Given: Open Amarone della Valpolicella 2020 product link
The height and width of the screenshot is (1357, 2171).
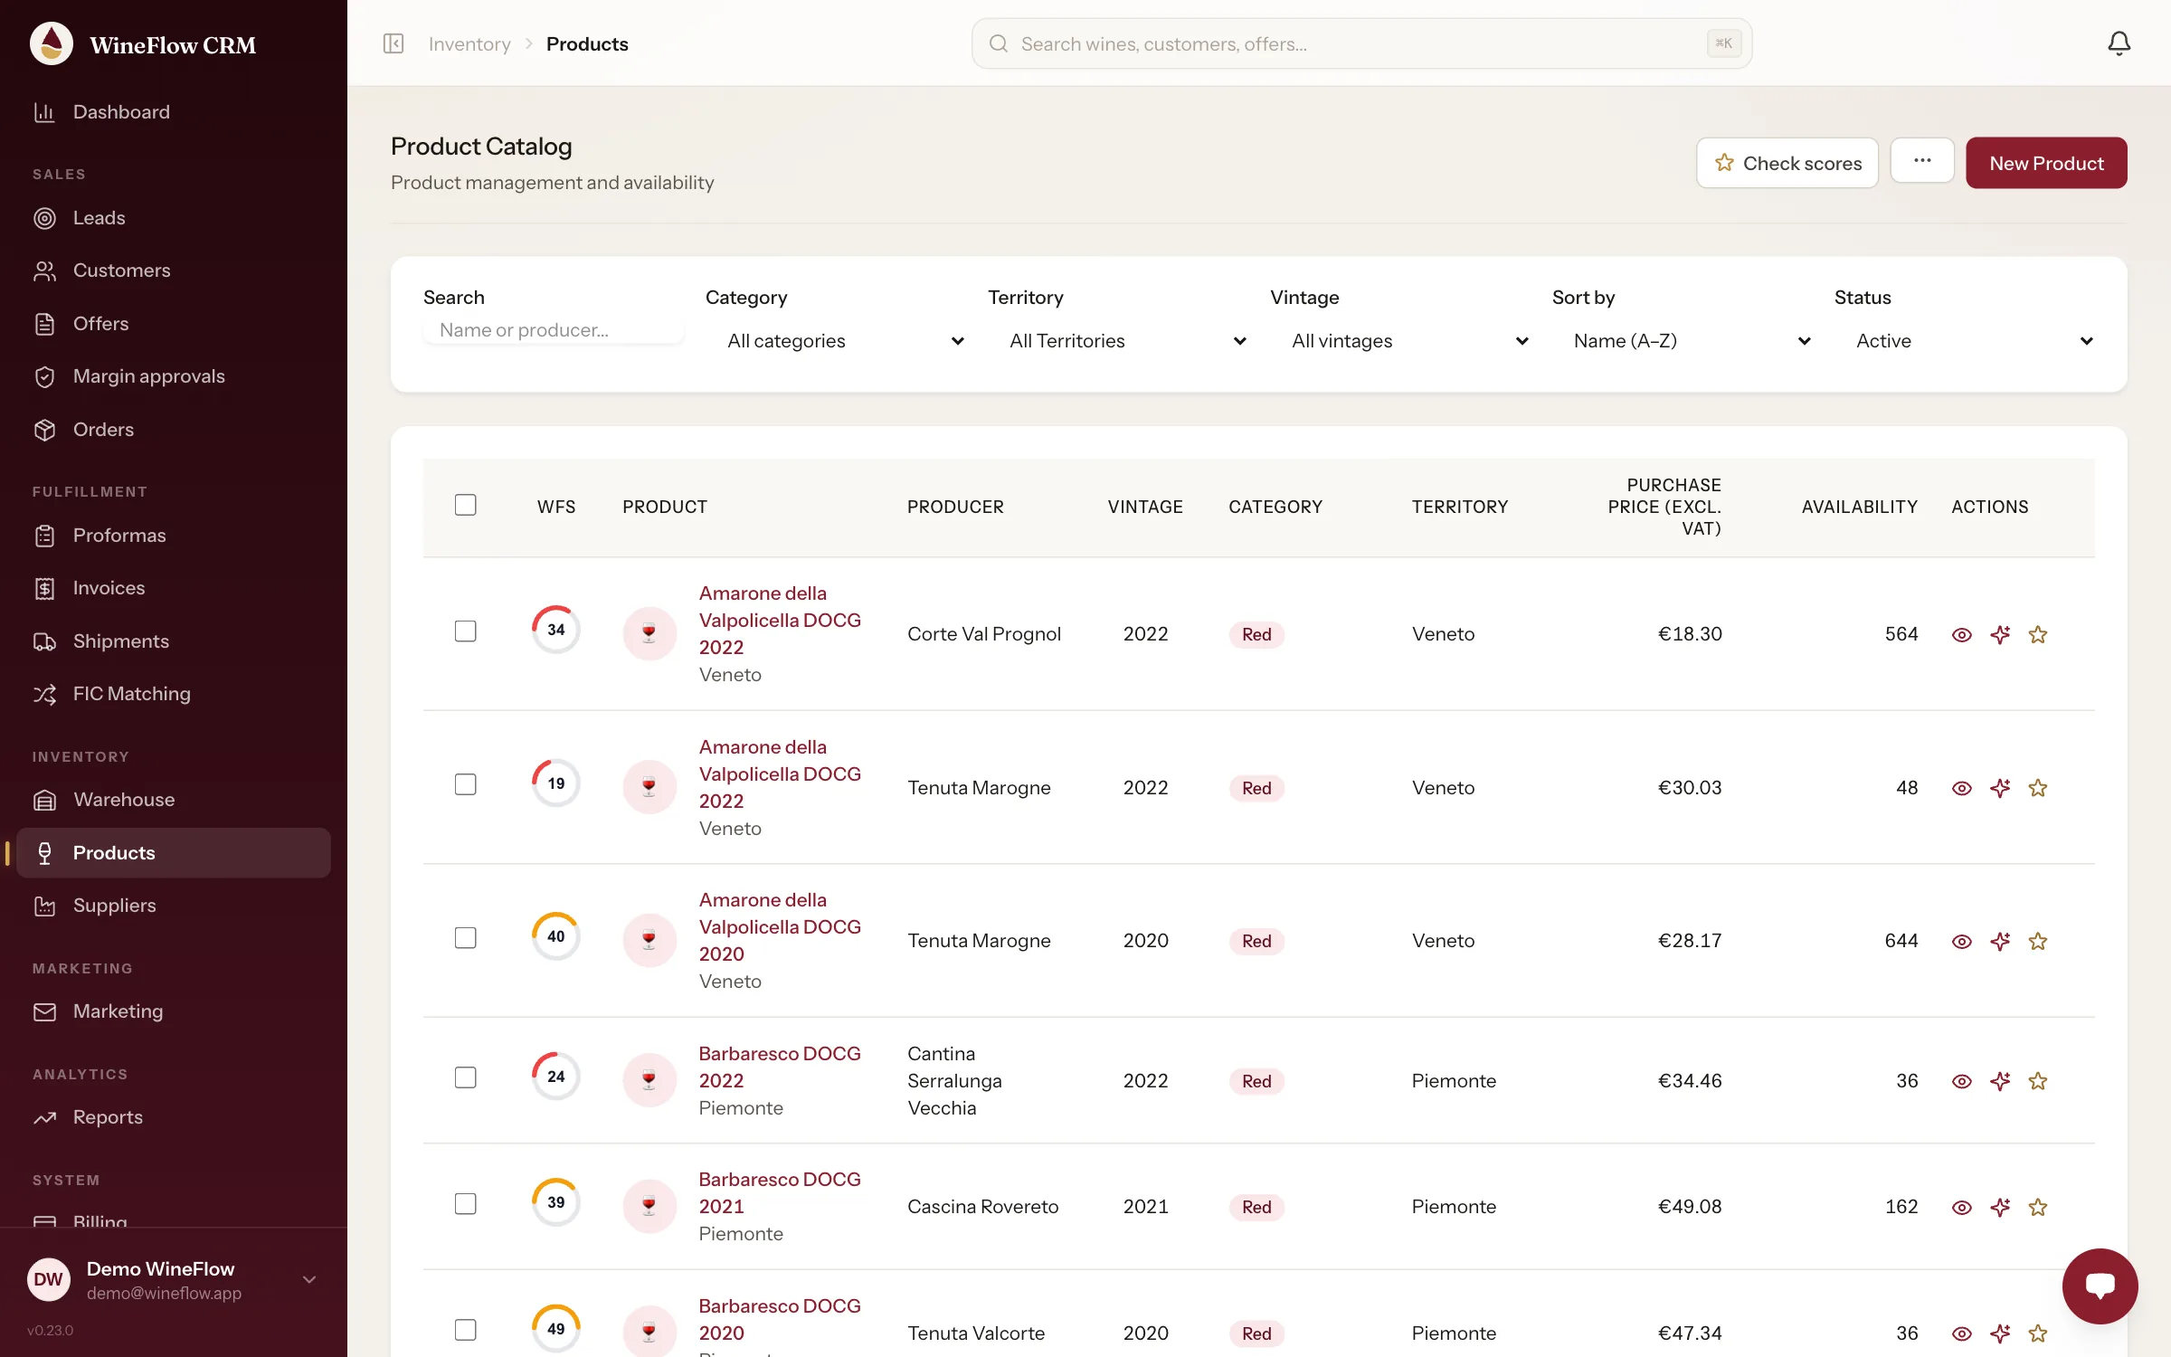Looking at the screenshot, I should coord(780,927).
